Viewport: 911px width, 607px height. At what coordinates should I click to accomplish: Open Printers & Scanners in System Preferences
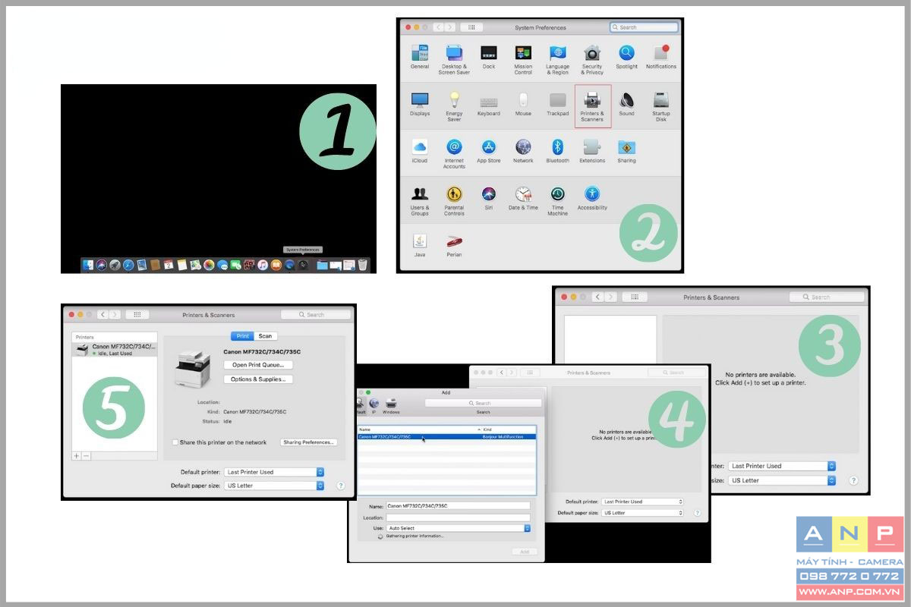point(592,105)
